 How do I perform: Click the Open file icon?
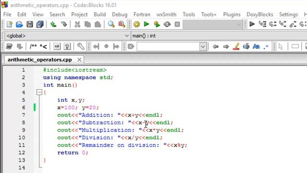pos(19,25)
